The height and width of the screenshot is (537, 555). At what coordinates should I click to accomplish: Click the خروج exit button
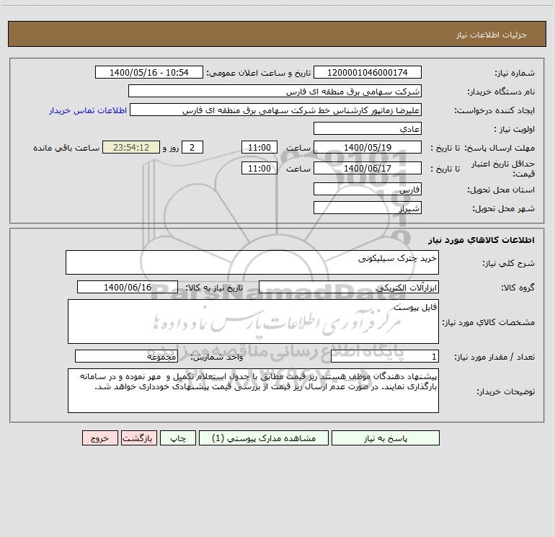point(99,438)
